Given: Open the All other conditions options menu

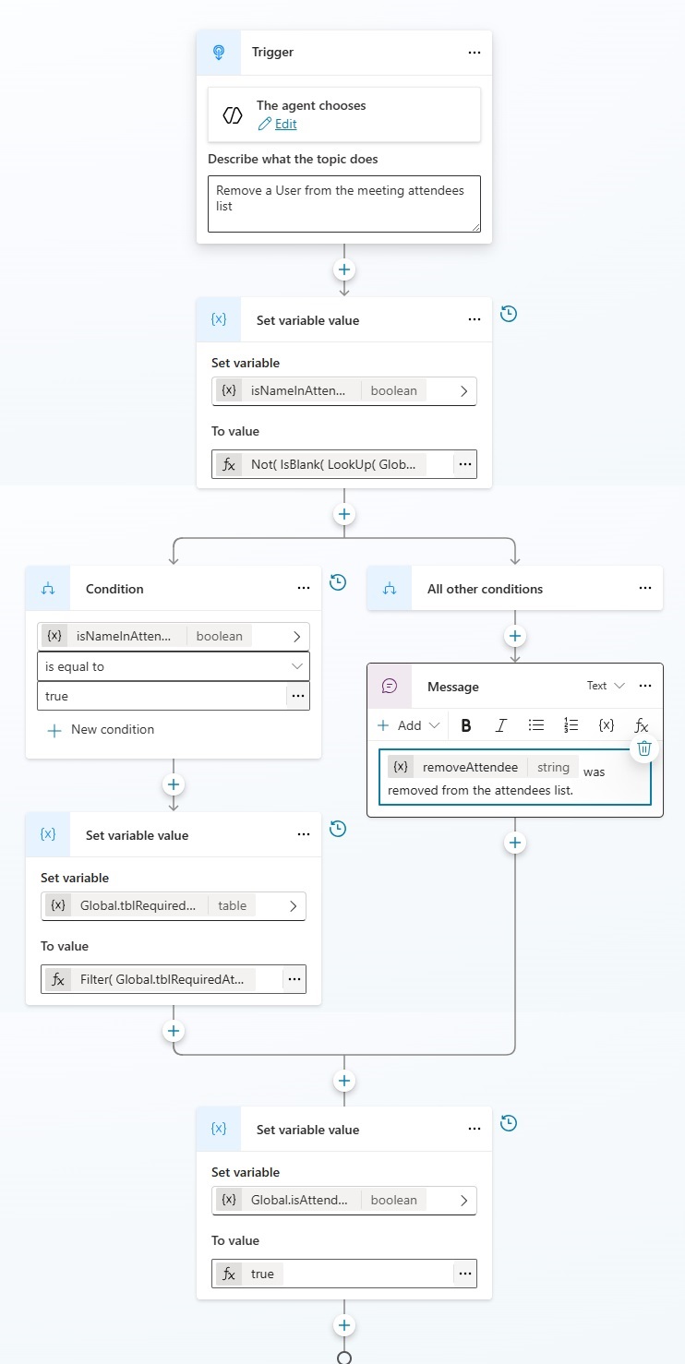Looking at the screenshot, I should click(x=645, y=589).
